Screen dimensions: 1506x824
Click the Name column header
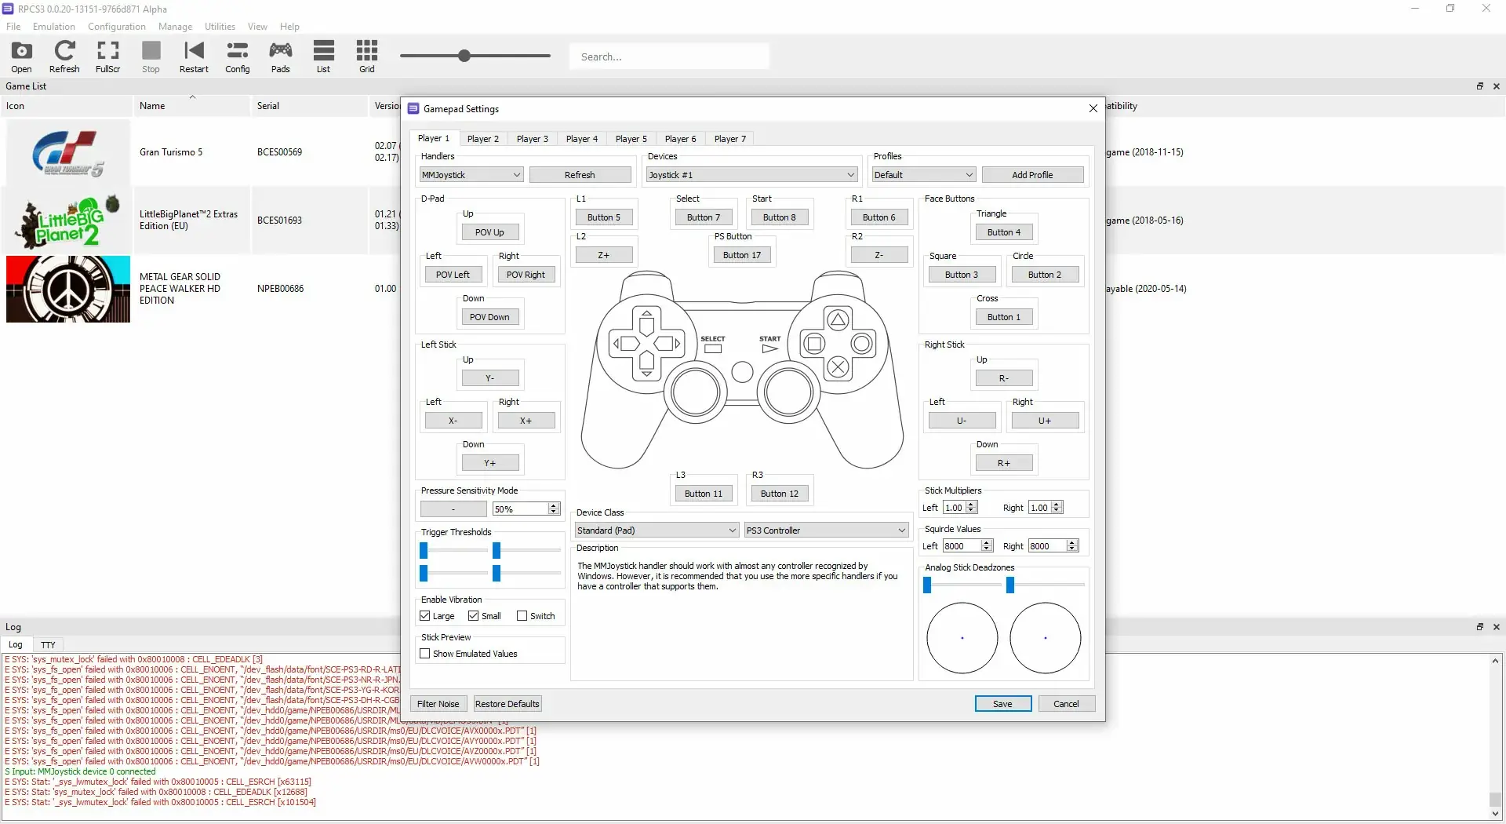click(191, 106)
